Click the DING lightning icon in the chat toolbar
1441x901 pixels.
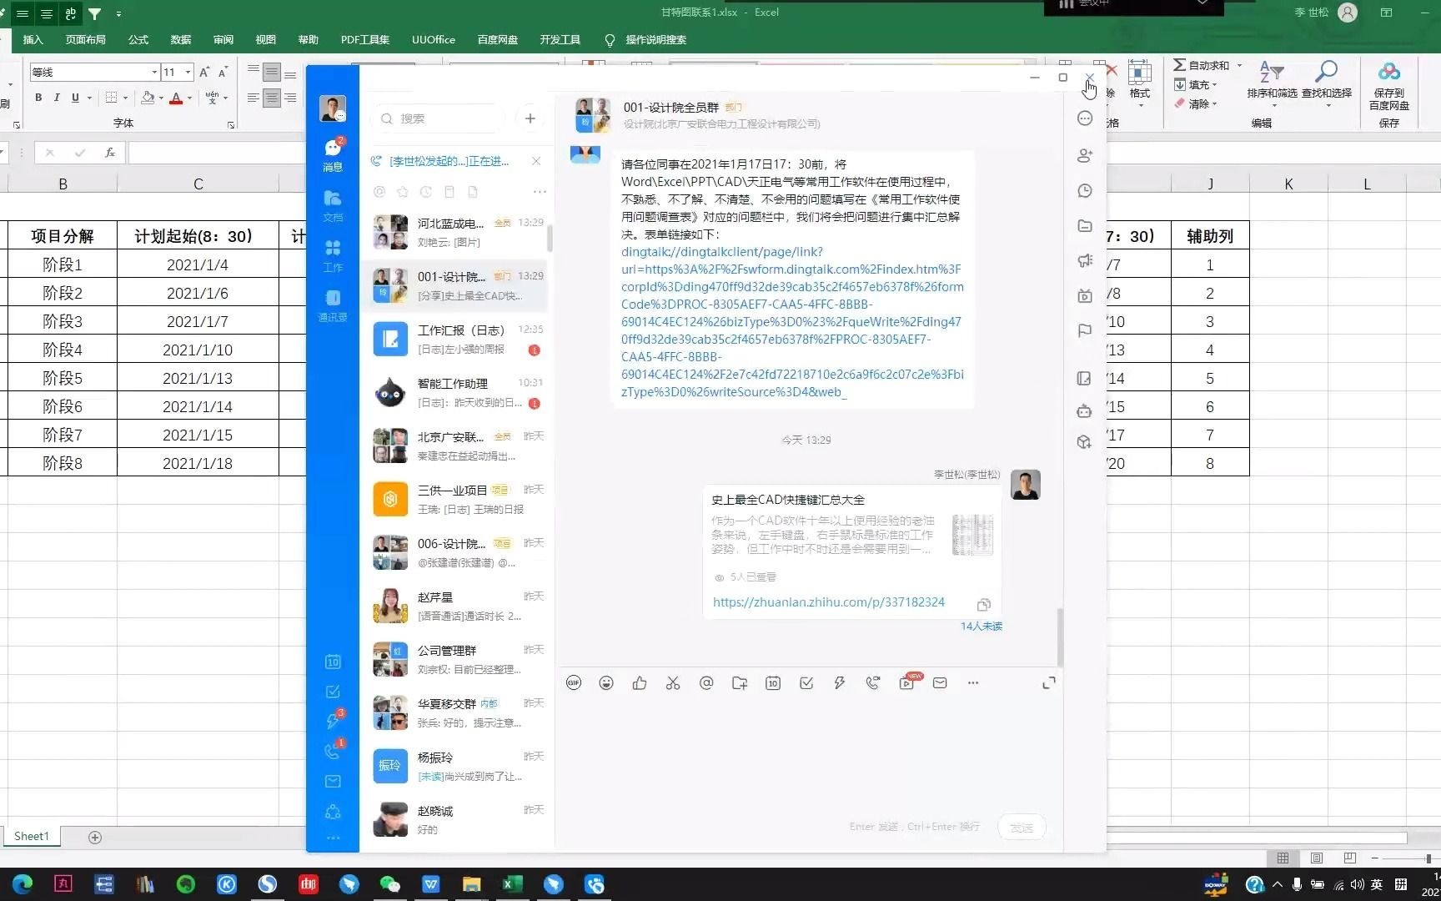coord(840,683)
